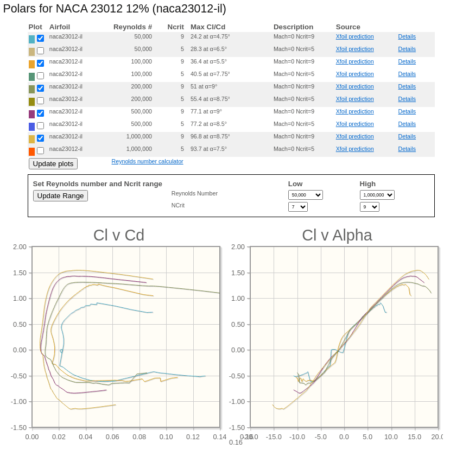Viewport: 450px width, 449px height.
Task: Open the high NCrit dropdown
Action: click(369, 207)
